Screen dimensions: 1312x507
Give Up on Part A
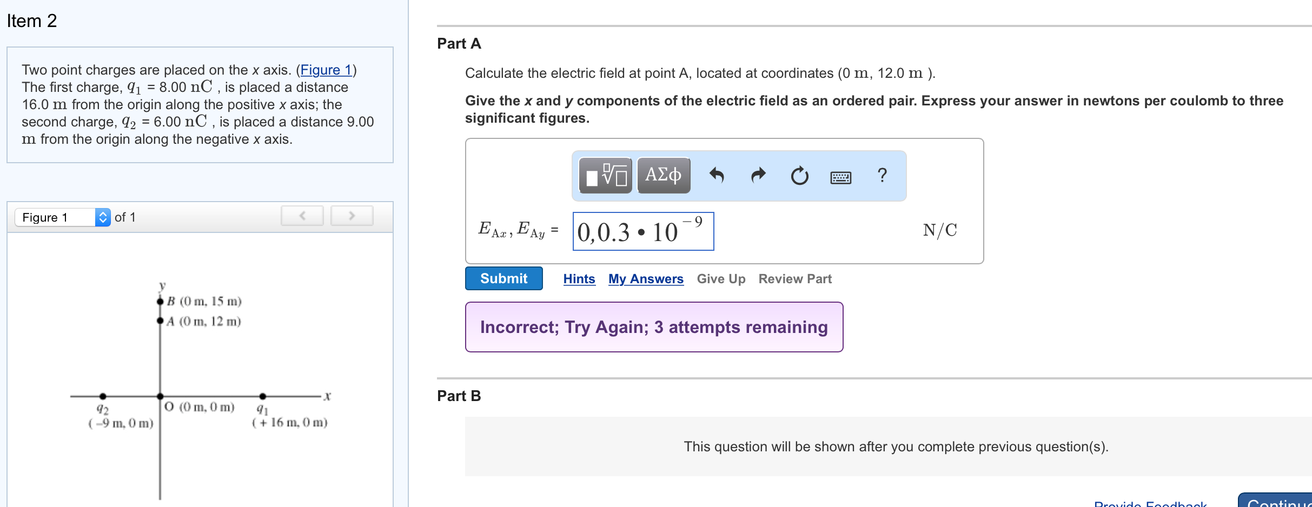click(721, 278)
